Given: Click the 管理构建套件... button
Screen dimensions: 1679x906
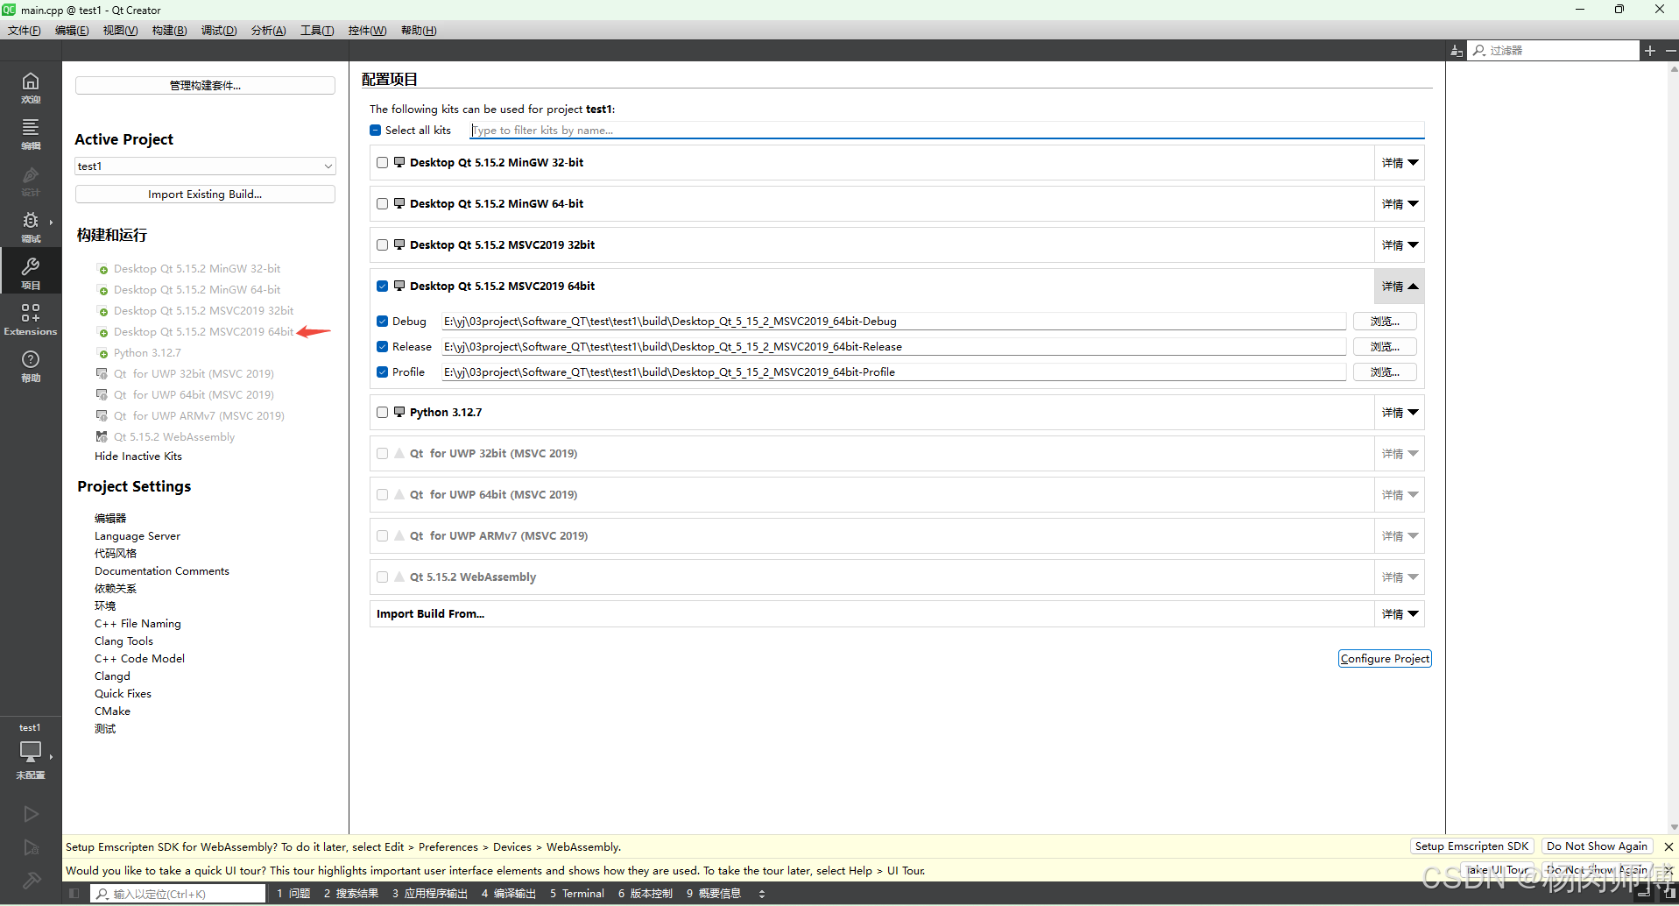Looking at the screenshot, I should [x=205, y=85].
